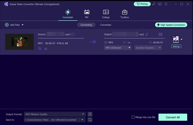193x125 pixels.
Task: Expand the format arrow beside MP3 icon
Action: click(x=181, y=39)
